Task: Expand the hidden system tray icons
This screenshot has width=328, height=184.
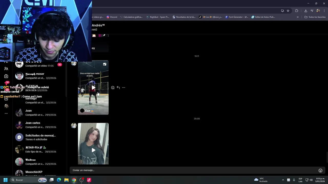Action: point(283,180)
